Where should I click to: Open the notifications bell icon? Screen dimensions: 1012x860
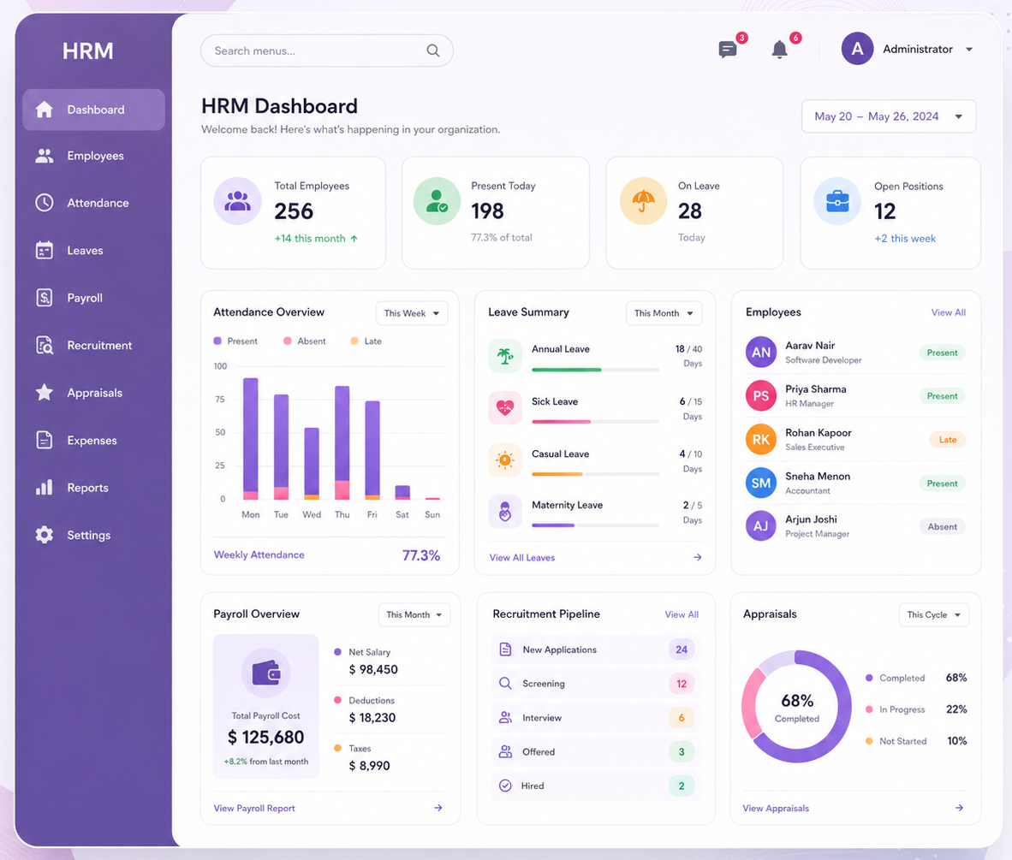(780, 49)
